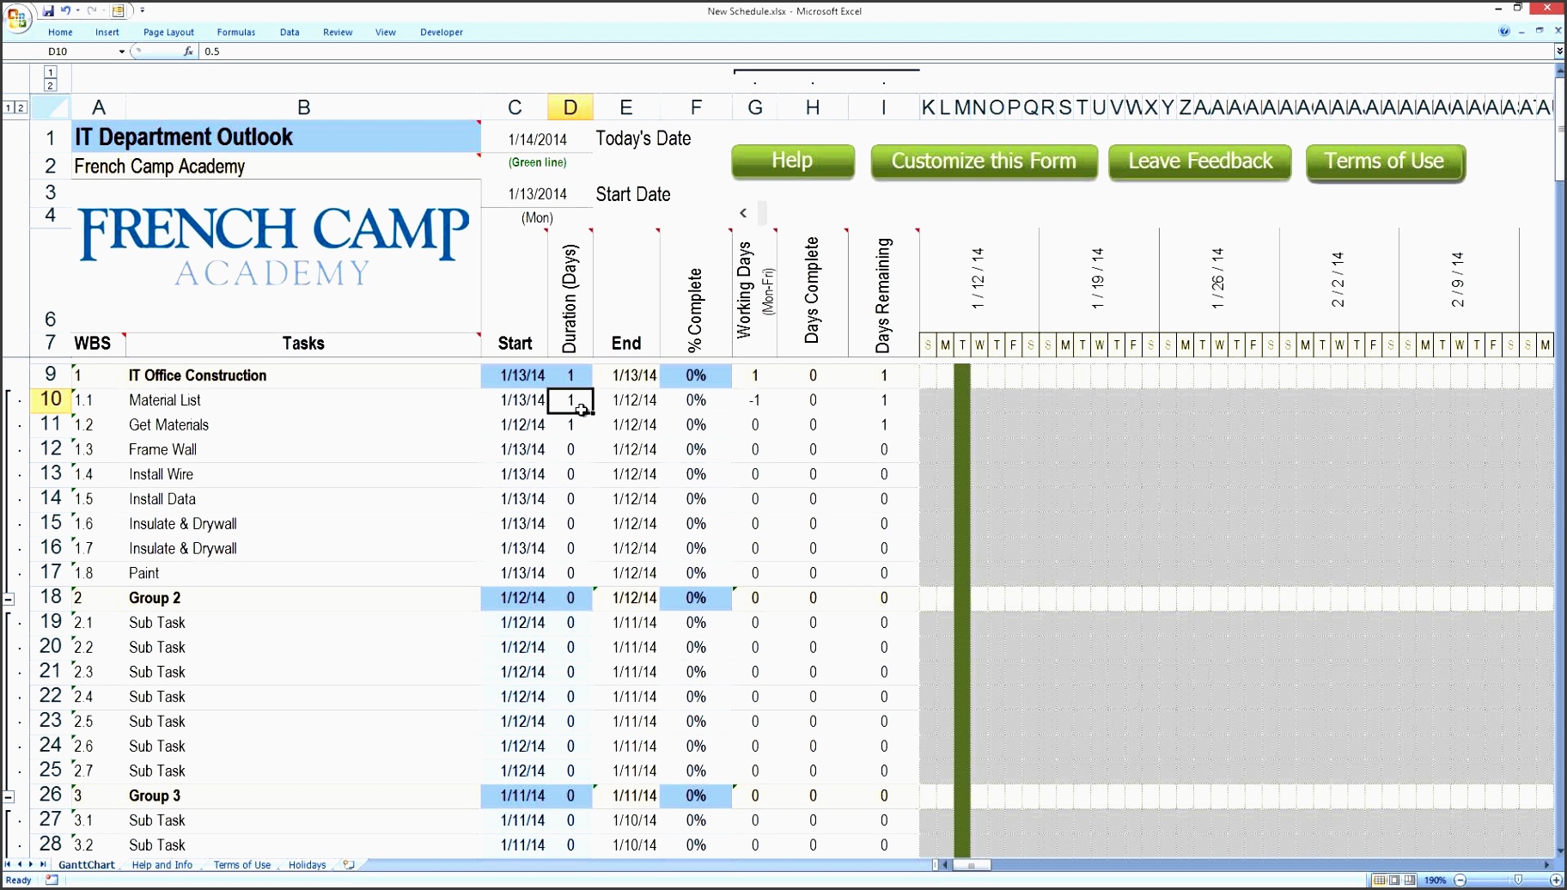Click the Office button
This screenshot has height=890, width=1567.
coord(16,19)
